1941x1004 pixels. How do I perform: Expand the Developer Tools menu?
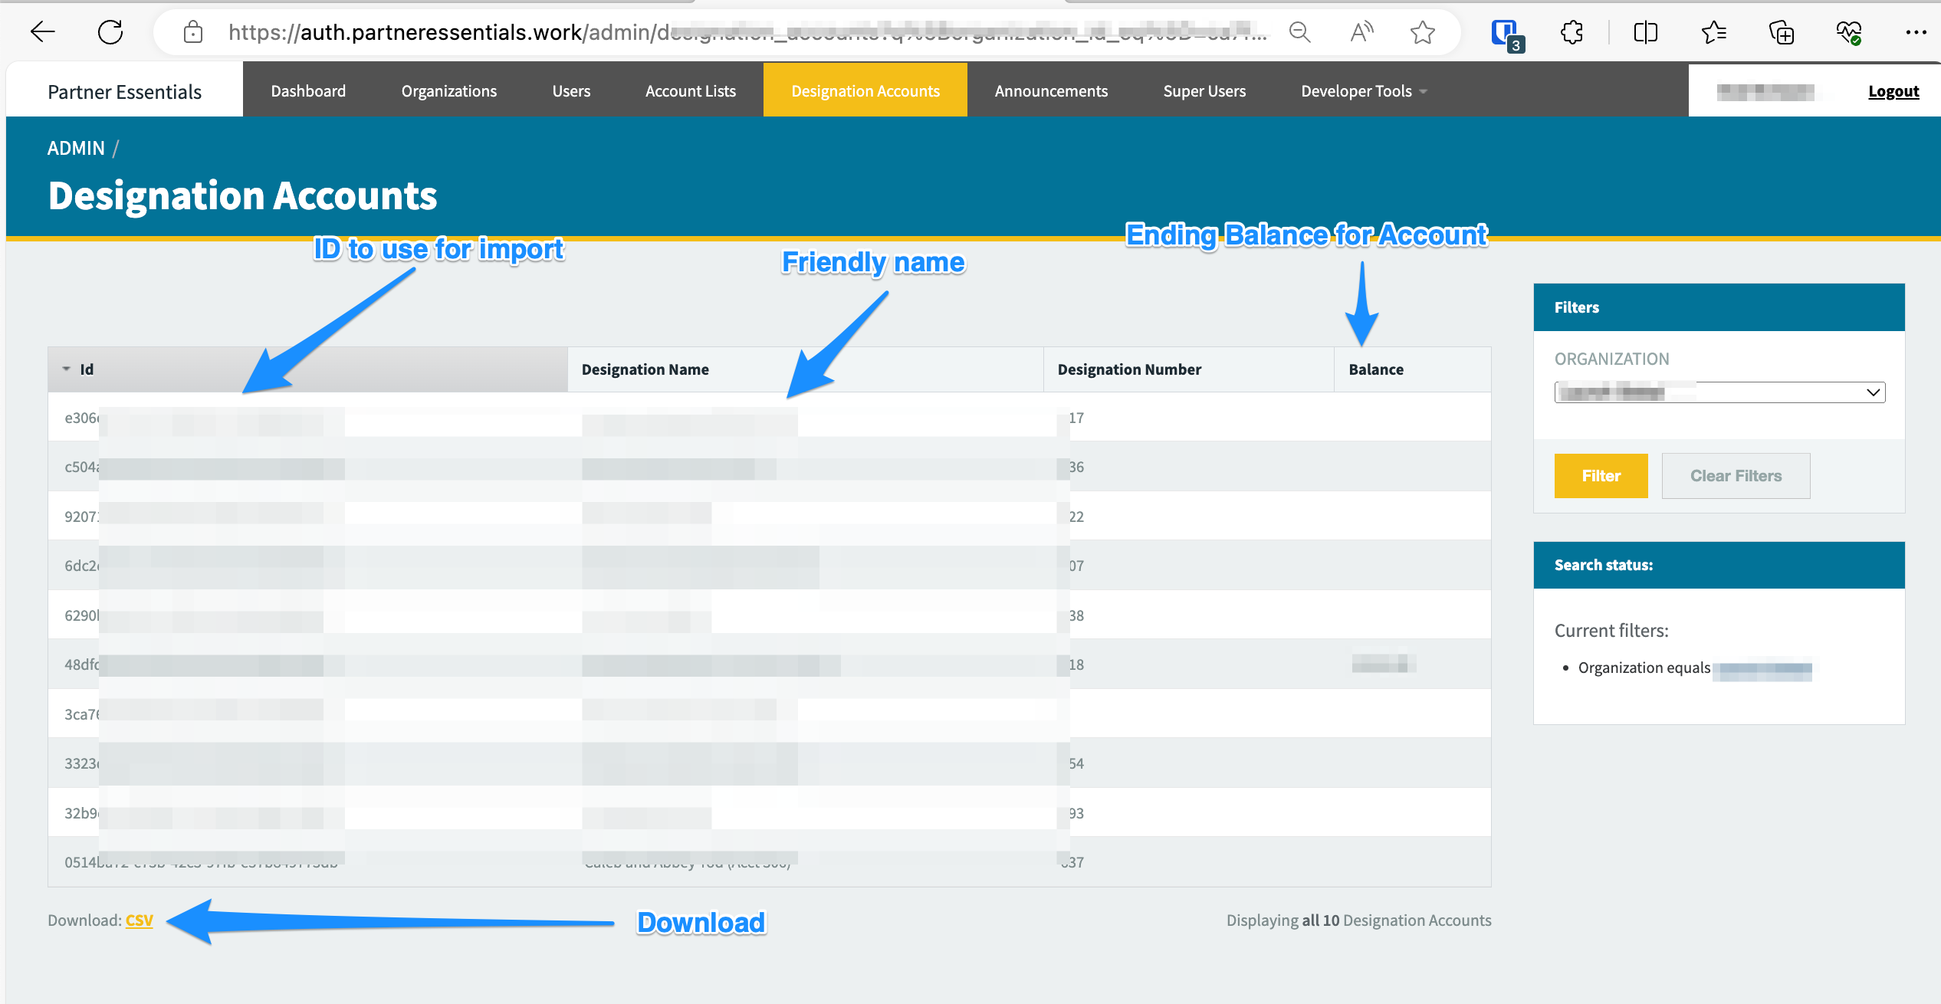[1365, 90]
